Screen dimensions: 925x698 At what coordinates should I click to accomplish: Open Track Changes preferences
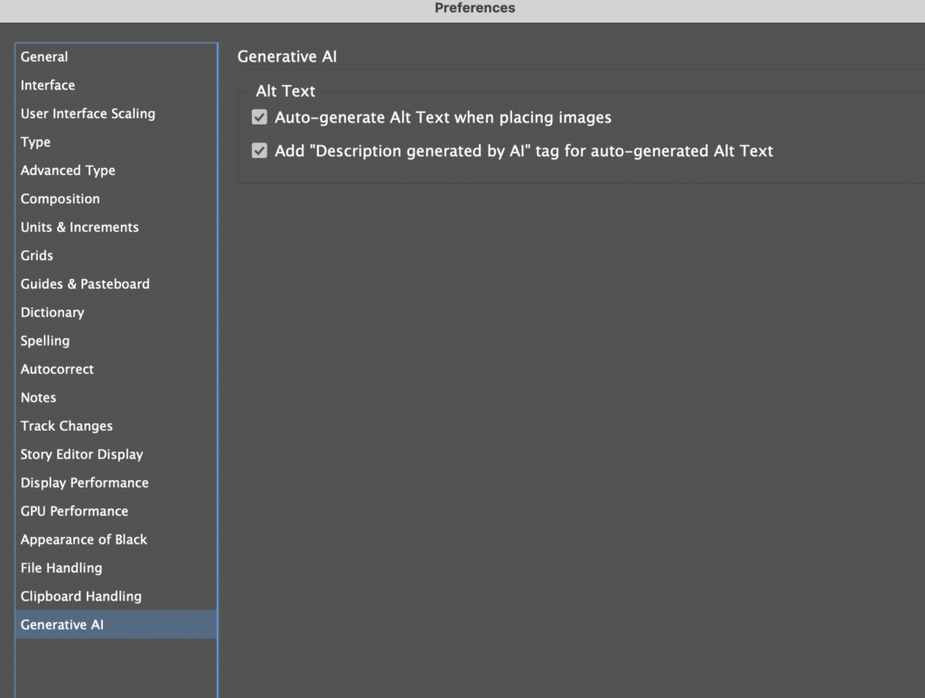tap(67, 426)
